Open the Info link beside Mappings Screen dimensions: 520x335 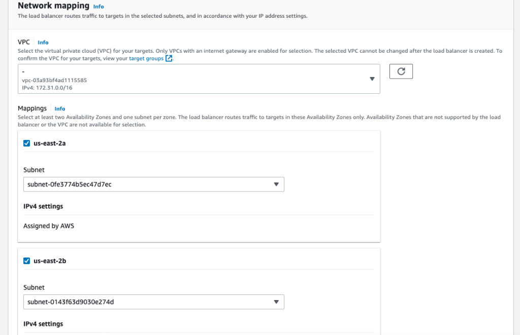pyautogui.click(x=60, y=108)
